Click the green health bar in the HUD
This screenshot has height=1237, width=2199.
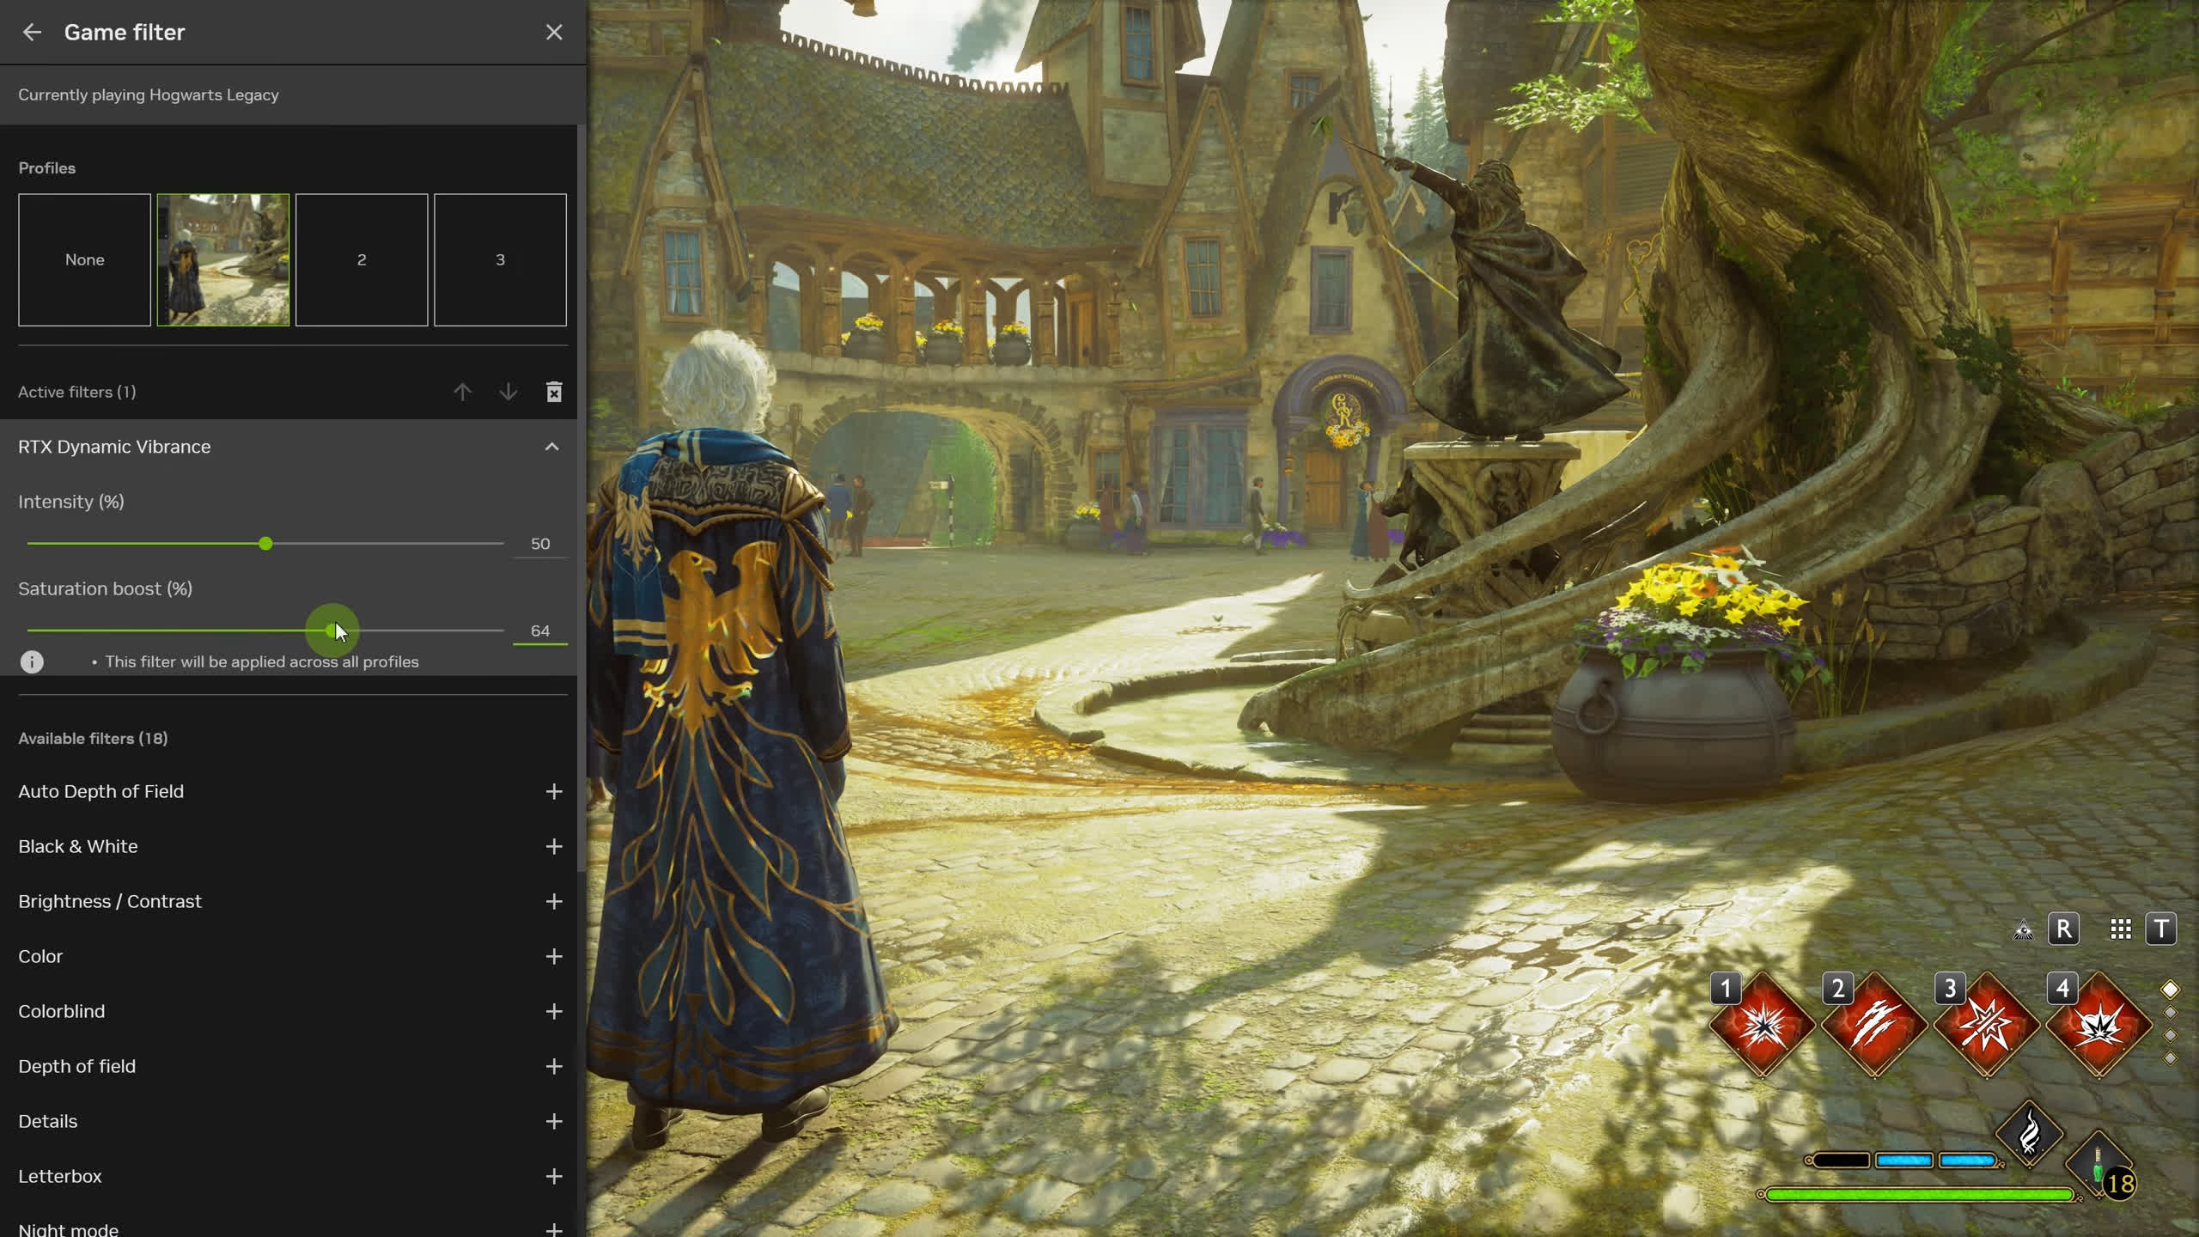[1919, 1195]
